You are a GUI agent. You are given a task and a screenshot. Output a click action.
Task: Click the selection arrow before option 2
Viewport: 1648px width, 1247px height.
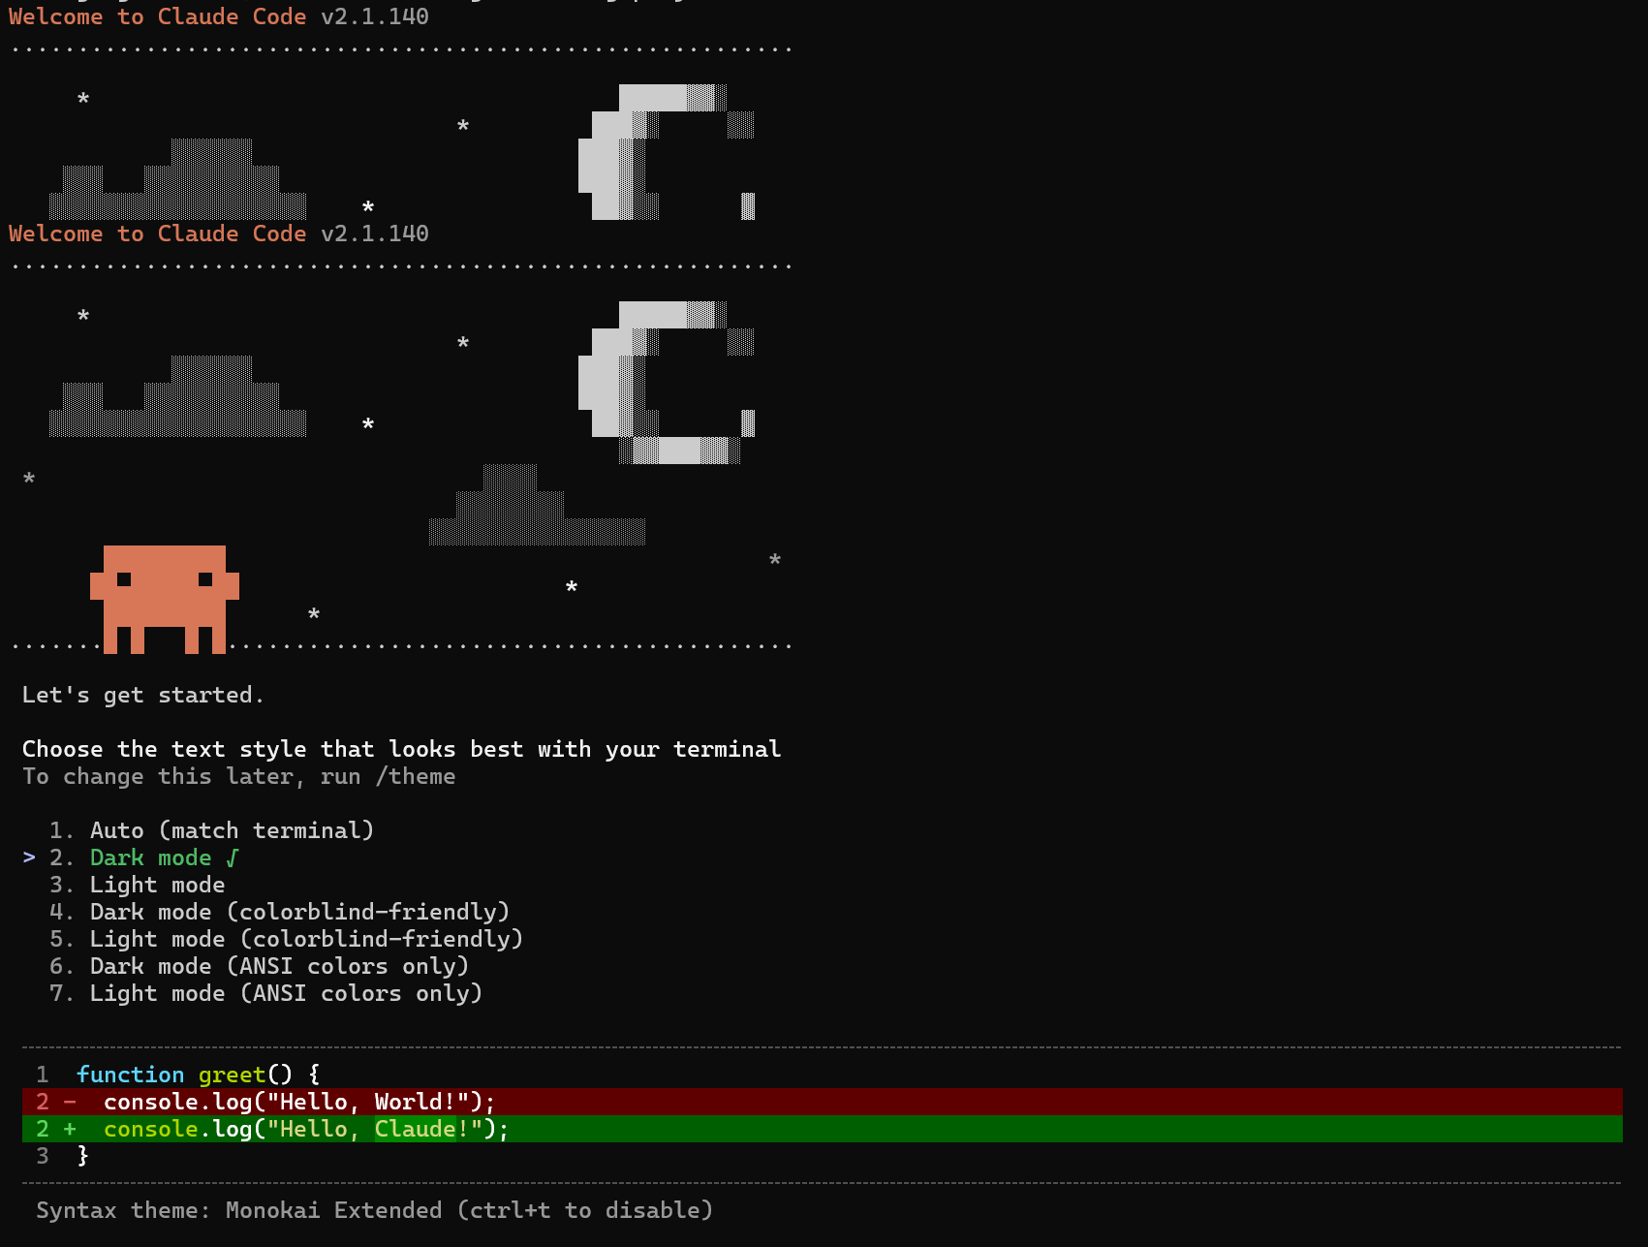coord(29,857)
